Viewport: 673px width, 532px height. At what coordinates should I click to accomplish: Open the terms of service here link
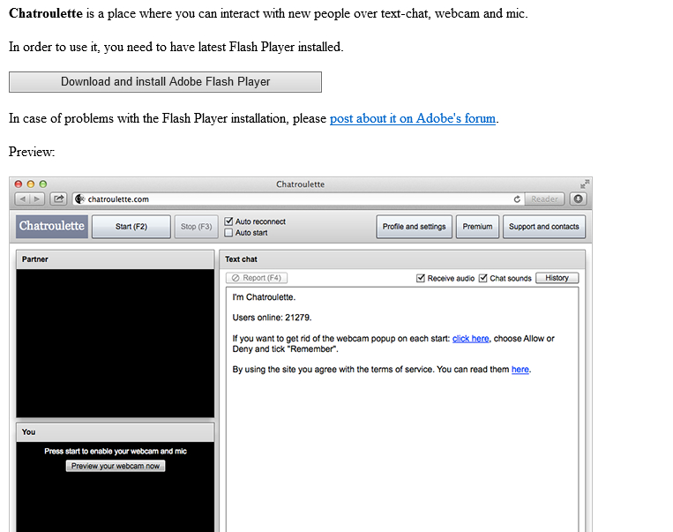click(520, 370)
